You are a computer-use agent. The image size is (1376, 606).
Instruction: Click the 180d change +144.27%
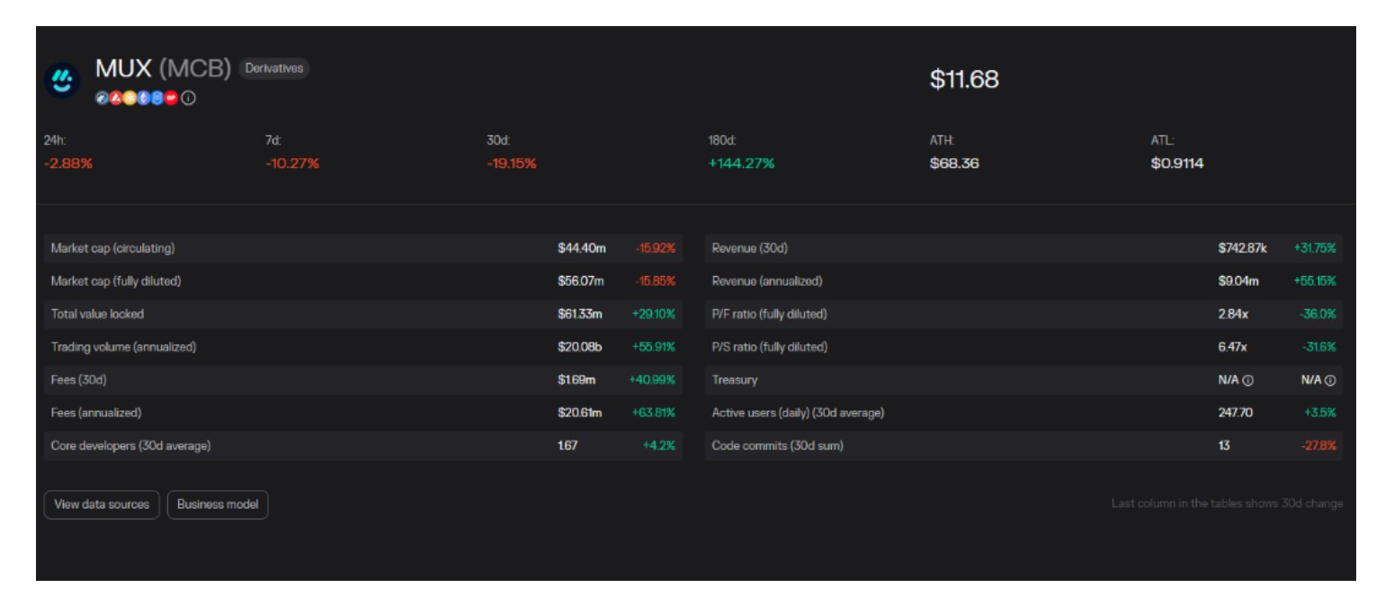(x=741, y=164)
